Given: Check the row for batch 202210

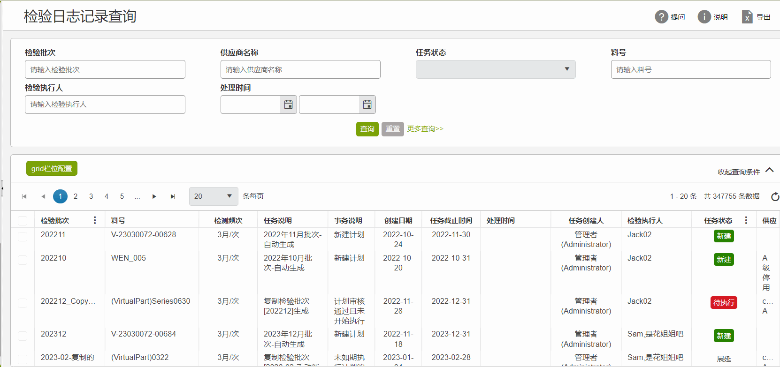Looking at the screenshot, I should tap(23, 260).
